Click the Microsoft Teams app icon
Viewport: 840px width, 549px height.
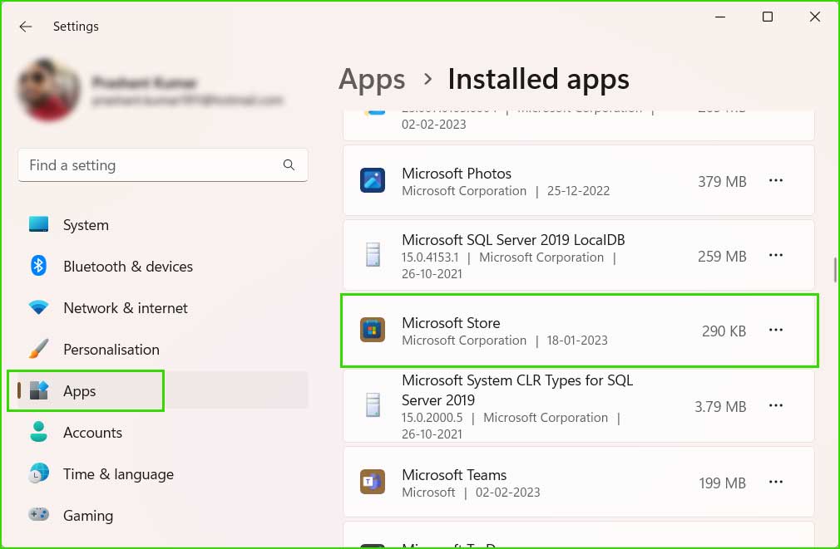(373, 482)
